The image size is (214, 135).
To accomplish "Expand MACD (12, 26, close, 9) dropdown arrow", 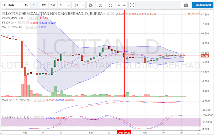I will click(x=31, y=100).
